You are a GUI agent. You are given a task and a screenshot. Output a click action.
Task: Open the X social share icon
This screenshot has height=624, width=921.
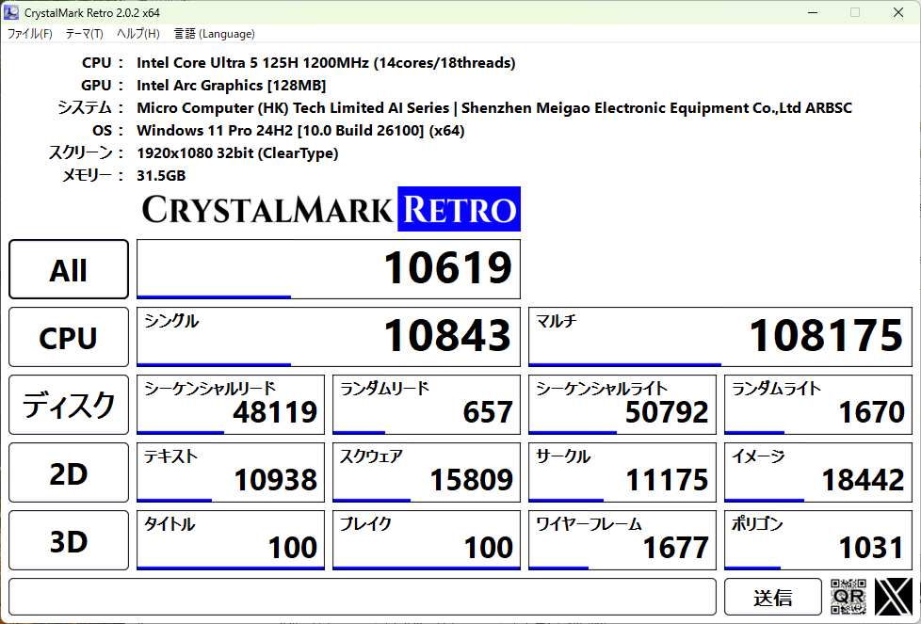point(893,597)
